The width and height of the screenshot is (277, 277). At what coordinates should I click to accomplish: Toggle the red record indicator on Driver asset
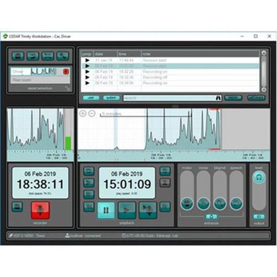[x=66, y=71]
